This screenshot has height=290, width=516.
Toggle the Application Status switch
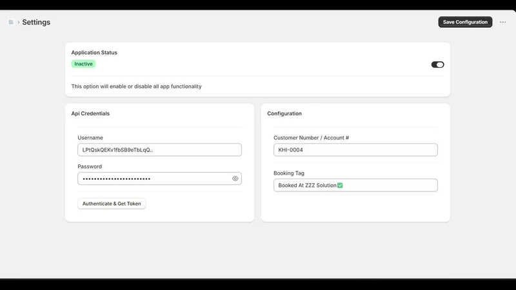[437, 64]
